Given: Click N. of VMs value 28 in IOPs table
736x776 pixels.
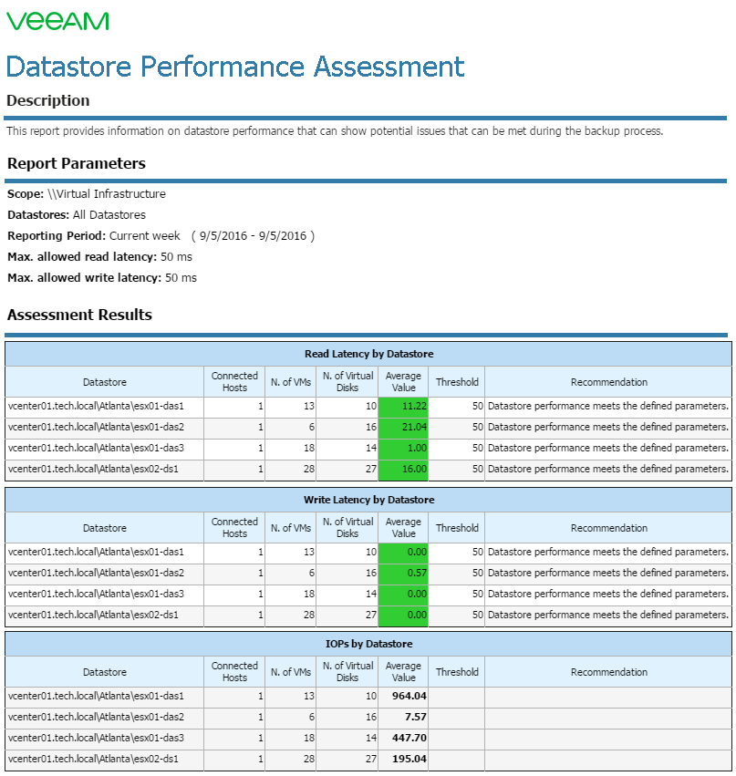Looking at the screenshot, I should [x=309, y=760].
